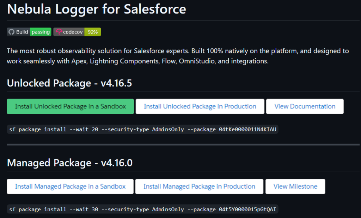Select the unlocked package sf install command

click(x=142, y=129)
